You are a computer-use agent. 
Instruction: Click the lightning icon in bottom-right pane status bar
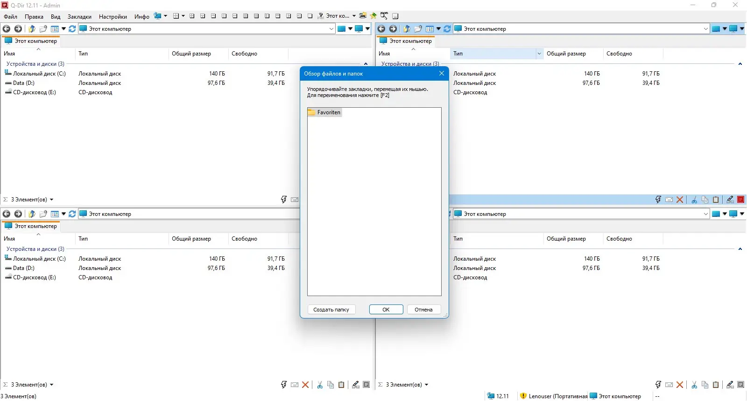tap(658, 385)
